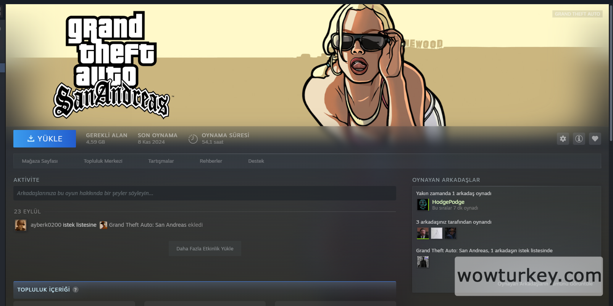Open ayberk0200 profile name link
This screenshot has width=613, height=306.
[x=46, y=225]
